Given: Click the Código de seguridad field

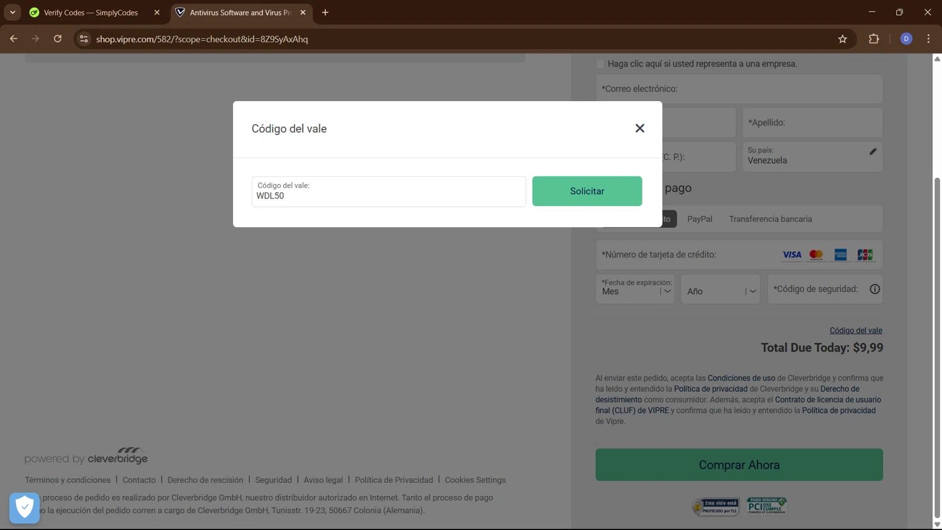Looking at the screenshot, I should pyautogui.click(x=825, y=289).
